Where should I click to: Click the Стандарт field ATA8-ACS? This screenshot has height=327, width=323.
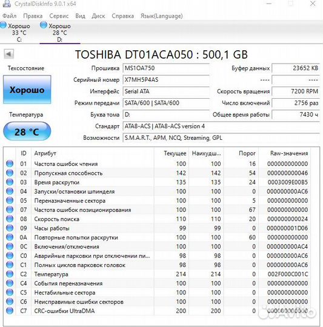(x=221, y=126)
